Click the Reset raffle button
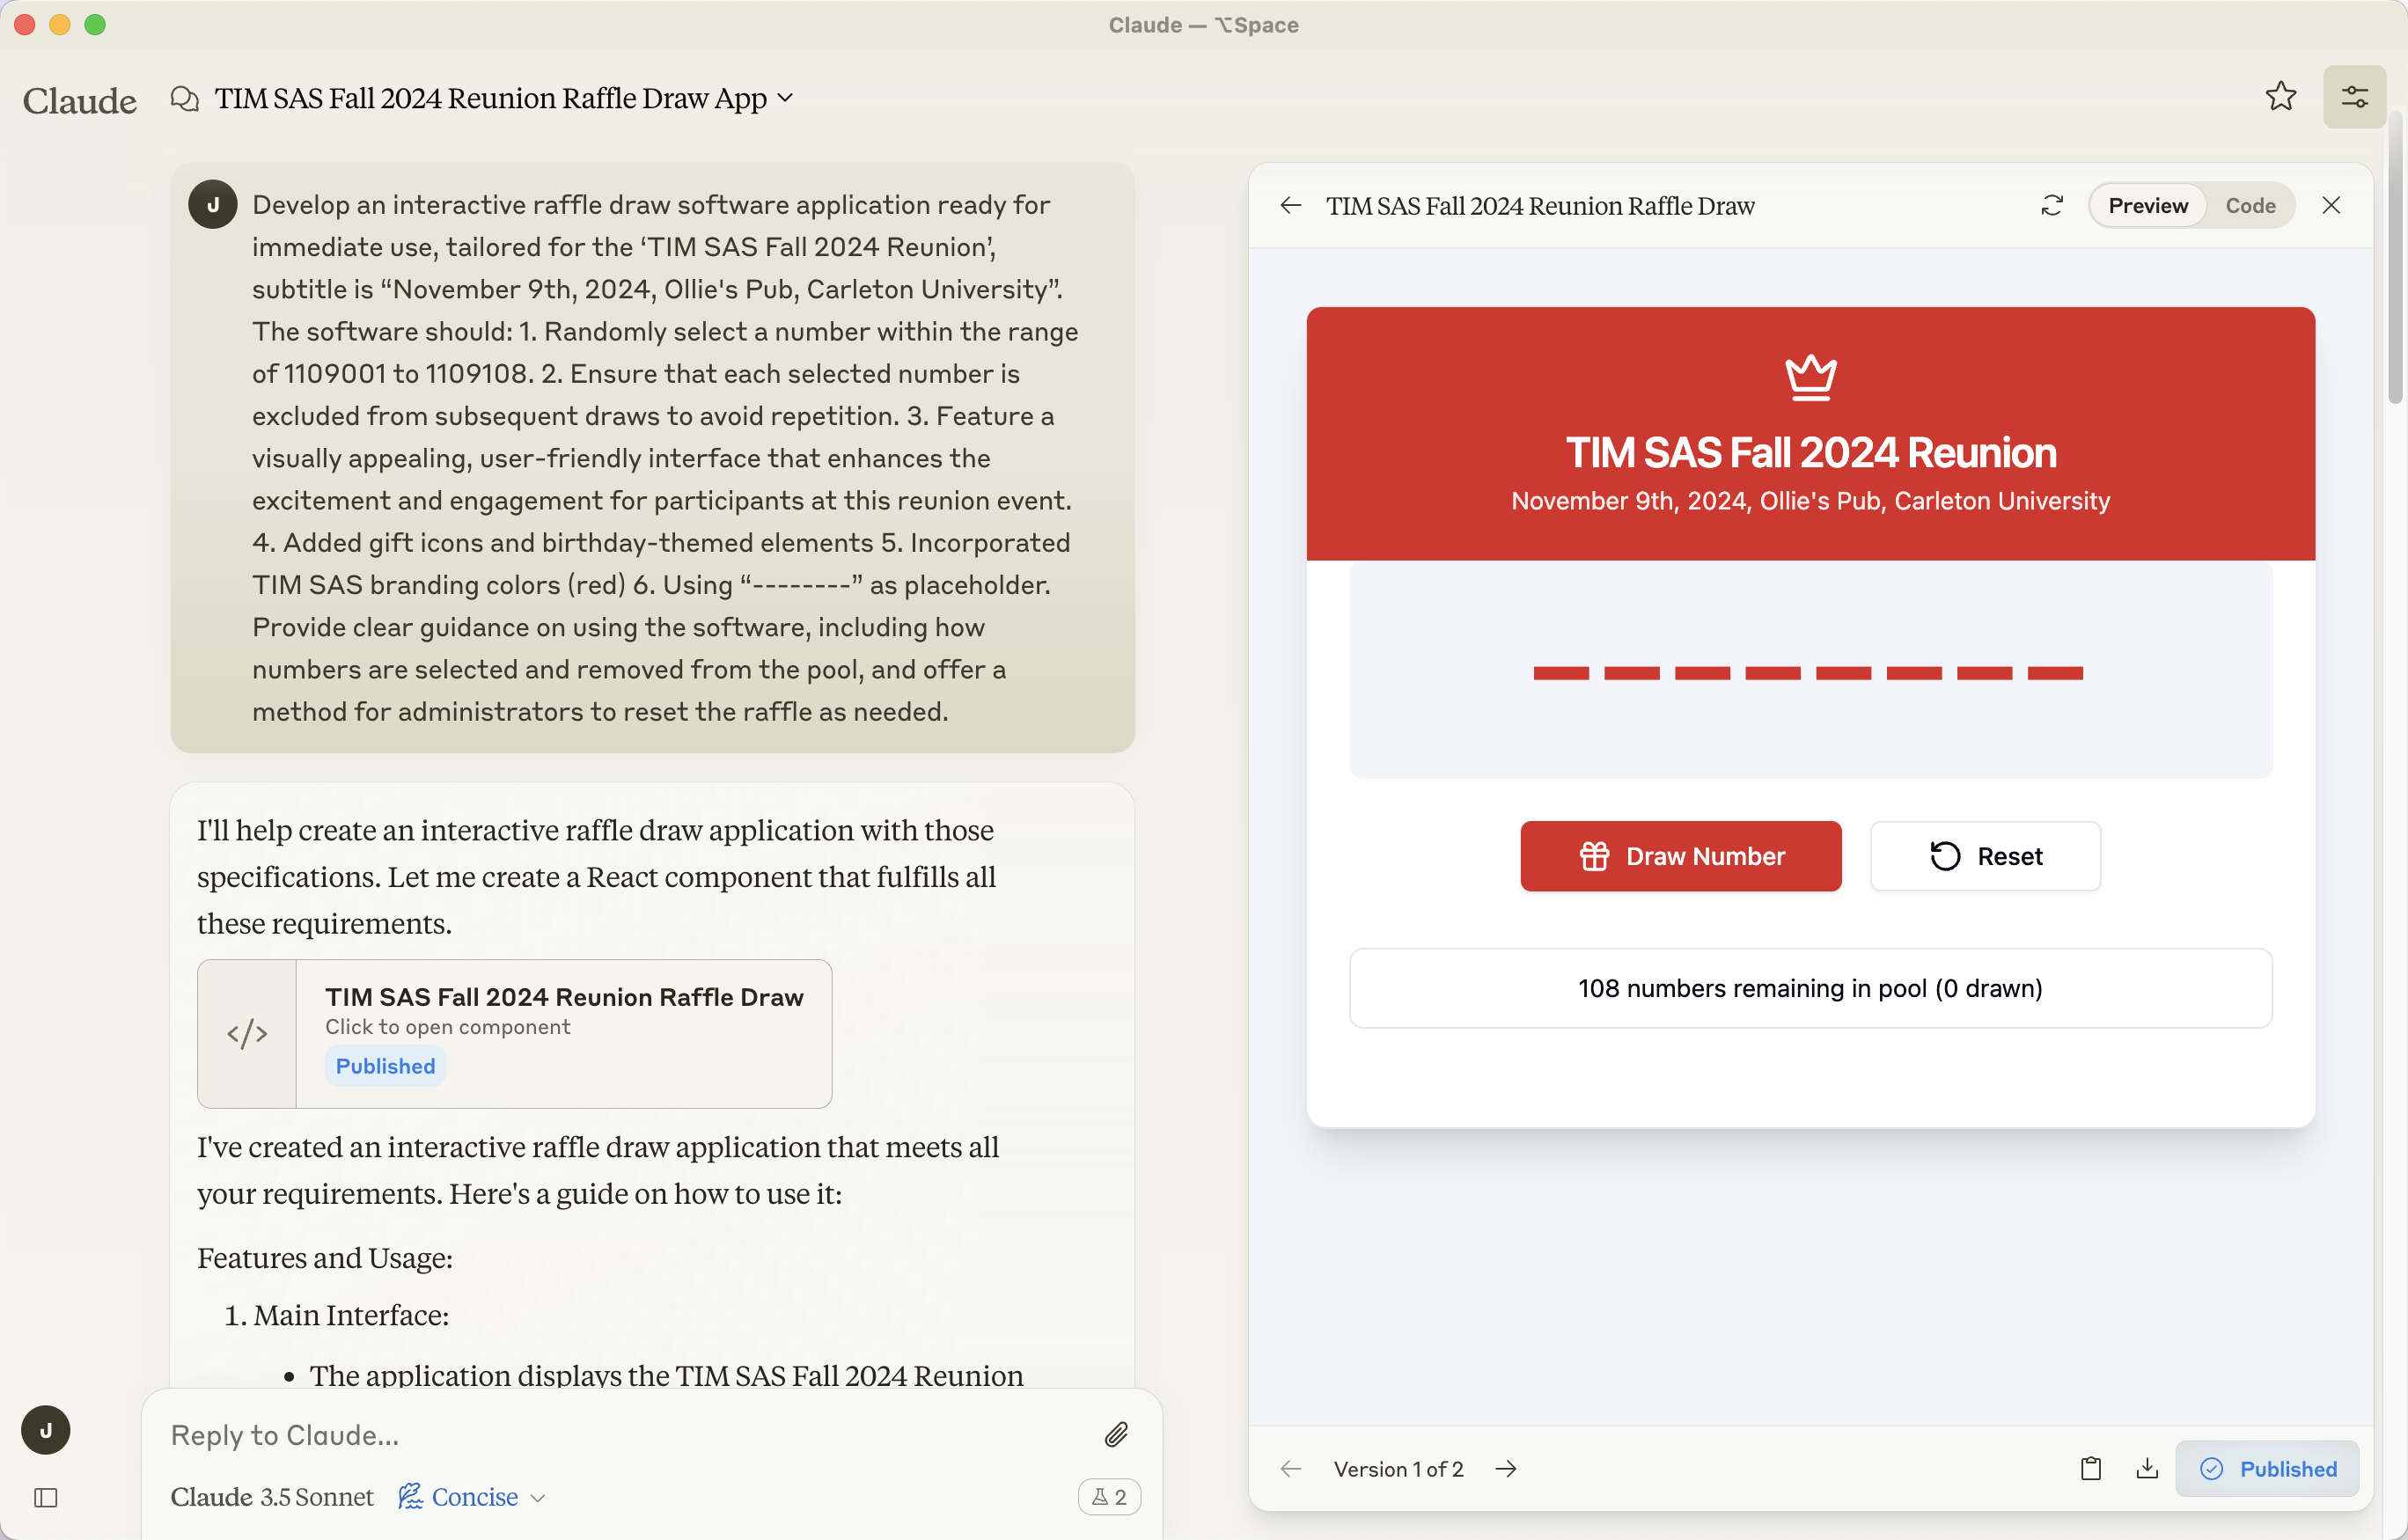 1985,856
